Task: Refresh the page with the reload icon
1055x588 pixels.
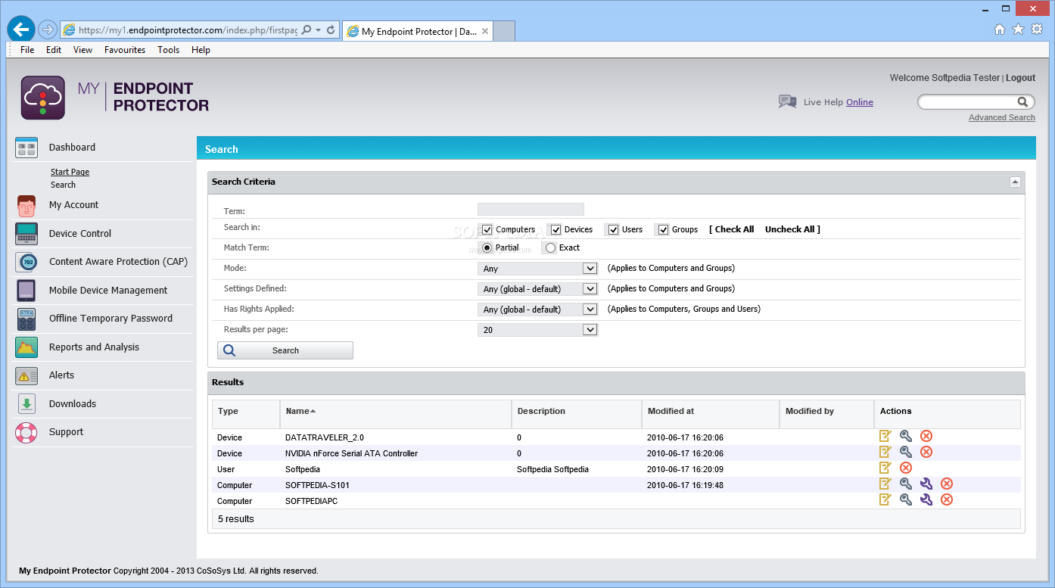Action: (331, 30)
